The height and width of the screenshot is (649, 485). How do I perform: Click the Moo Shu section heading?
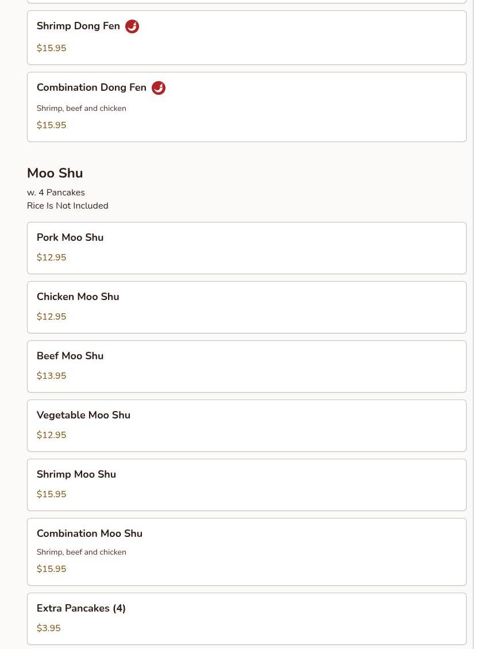pos(55,173)
